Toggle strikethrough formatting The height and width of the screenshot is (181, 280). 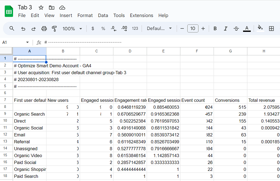236,29
